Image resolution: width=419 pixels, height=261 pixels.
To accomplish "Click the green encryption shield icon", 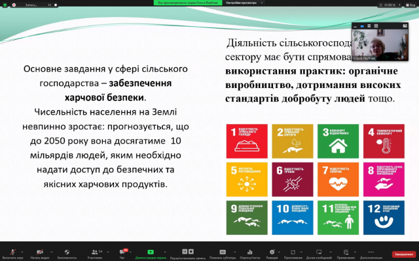I will (x=5, y=5).
